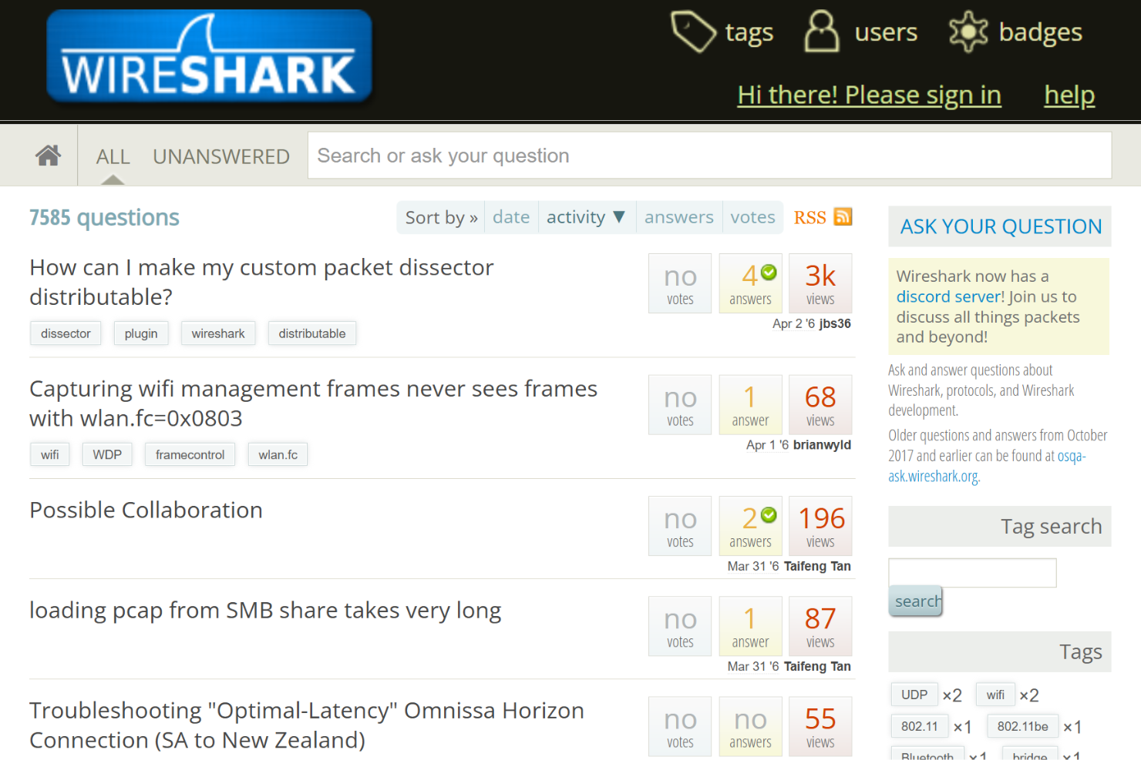
Task: Click the 68 views box
Action: (x=820, y=405)
